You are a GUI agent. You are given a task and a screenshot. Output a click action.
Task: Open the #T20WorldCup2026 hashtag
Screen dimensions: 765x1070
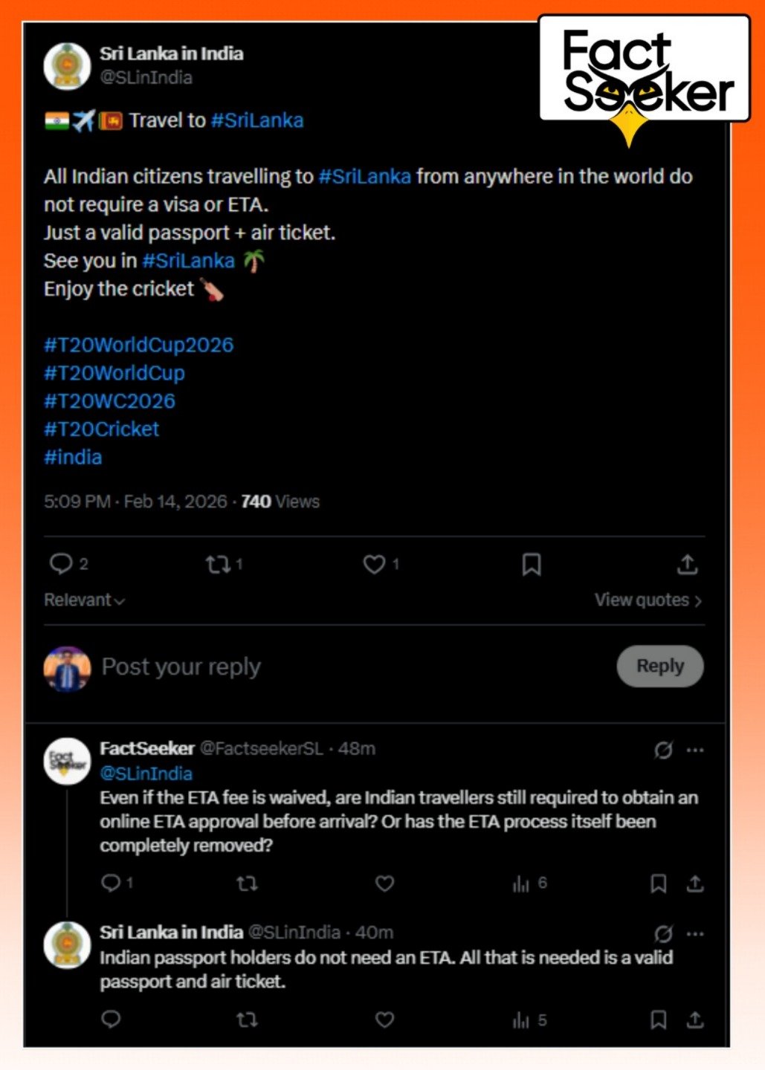[x=139, y=345]
